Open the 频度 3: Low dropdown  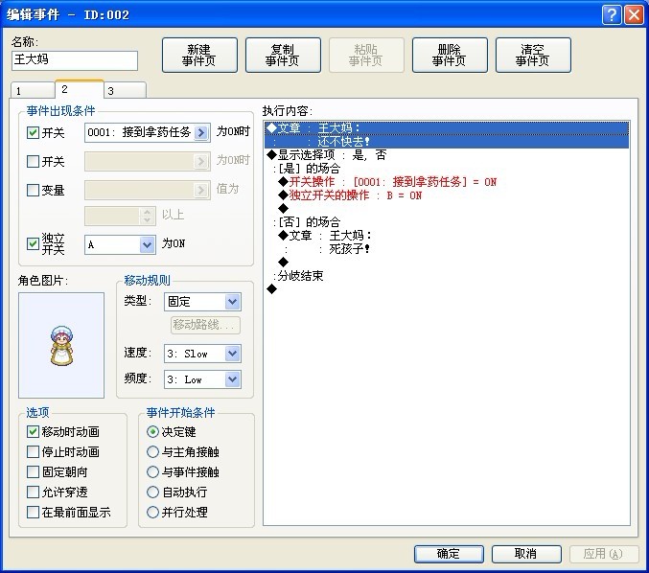pyautogui.click(x=233, y=379)
